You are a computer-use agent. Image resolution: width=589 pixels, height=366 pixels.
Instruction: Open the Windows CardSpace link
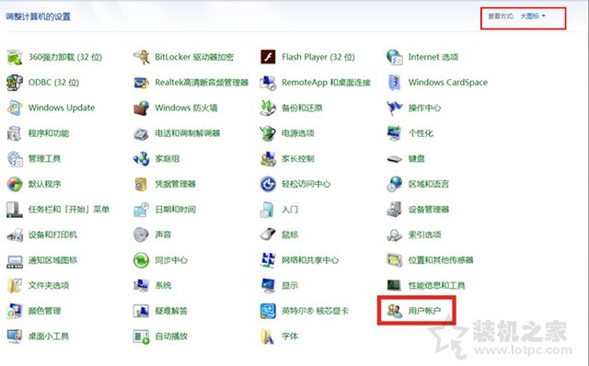tap(448, 83)
